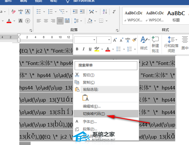Click the distributed alignment icon

point(67,21)
